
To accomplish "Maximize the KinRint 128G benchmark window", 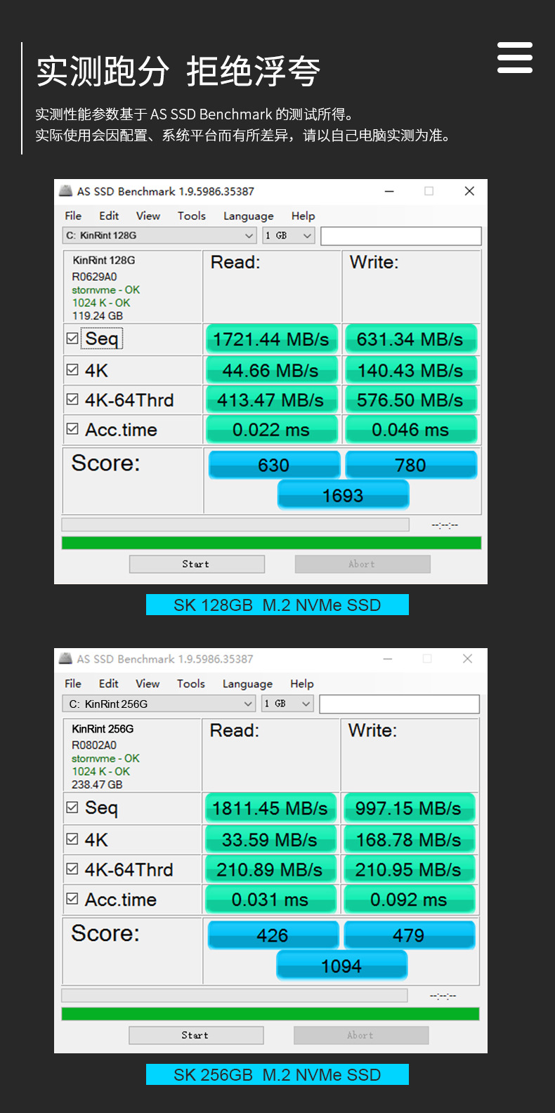I will pos(429,191).
